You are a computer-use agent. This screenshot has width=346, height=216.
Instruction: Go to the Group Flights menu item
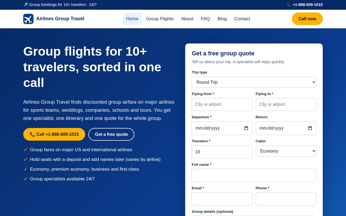coord(160,19)
